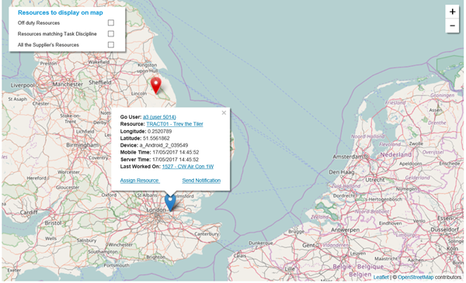This screenshot has width=466, height=283.
Task: Click Antwerpen city on the map
Action: pyautogui.click(x=345, y=230)
